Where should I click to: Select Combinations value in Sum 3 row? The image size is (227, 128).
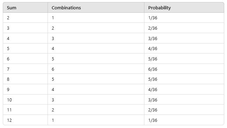click(96, 28)
